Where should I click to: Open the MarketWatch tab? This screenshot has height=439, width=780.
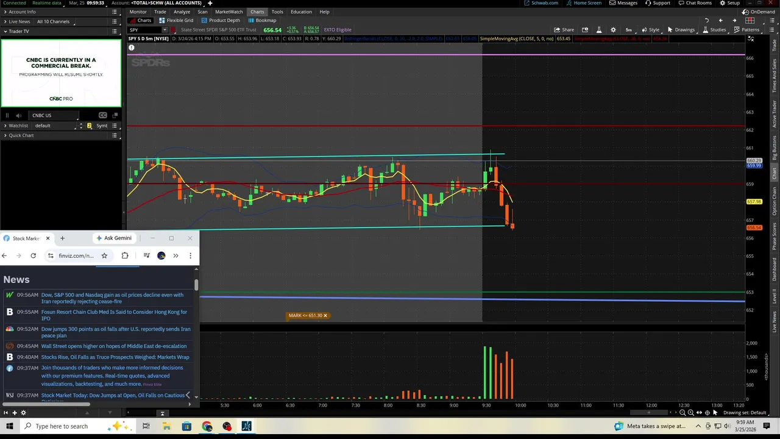229,12
